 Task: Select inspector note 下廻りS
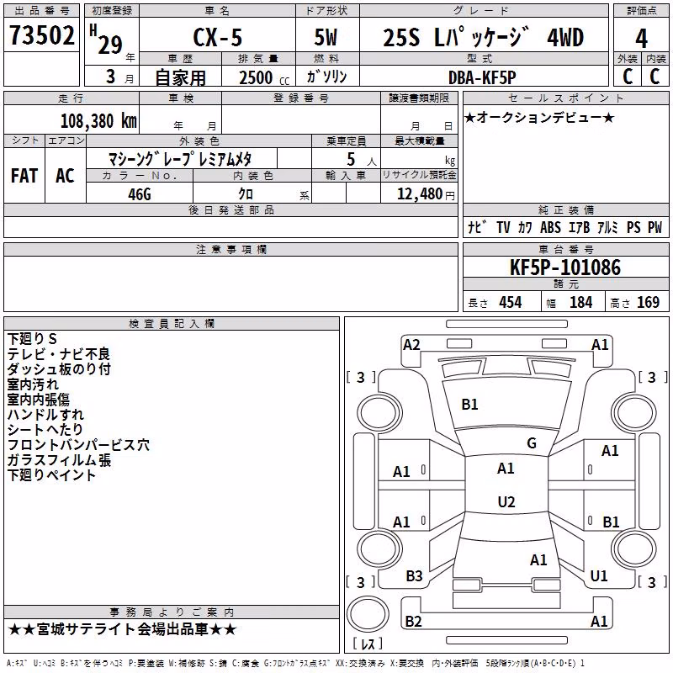32,339
